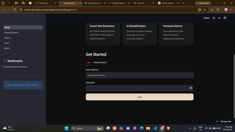Image resolution: width=235 pixels, height=132 pixels.
Task: Open the Chrome three-dot menu
Action: tap(232, 10)
